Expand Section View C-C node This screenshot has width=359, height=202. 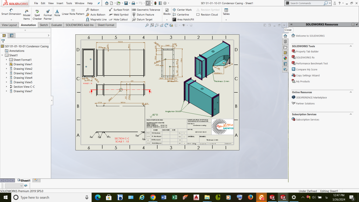tap(6, 87)
